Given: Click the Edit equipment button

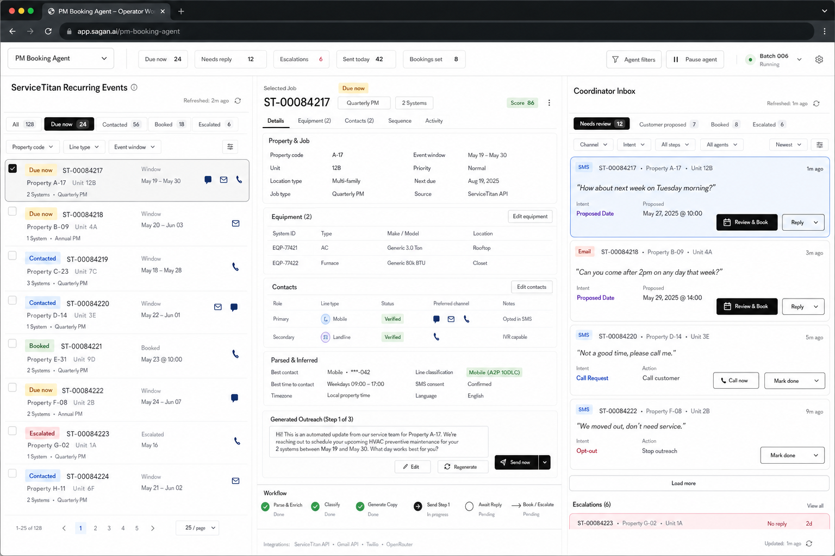Looking at the screenshot, I should tap(530, 217).
